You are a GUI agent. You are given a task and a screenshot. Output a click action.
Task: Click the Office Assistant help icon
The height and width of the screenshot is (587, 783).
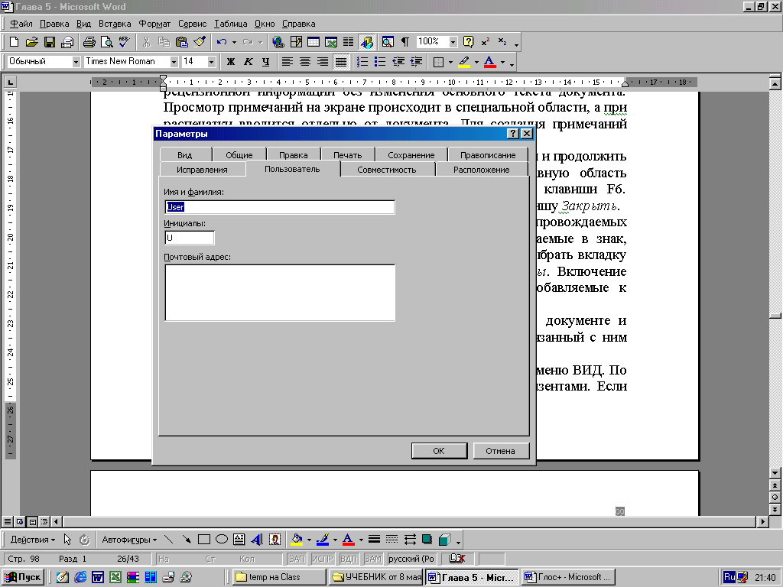point(468,42)
